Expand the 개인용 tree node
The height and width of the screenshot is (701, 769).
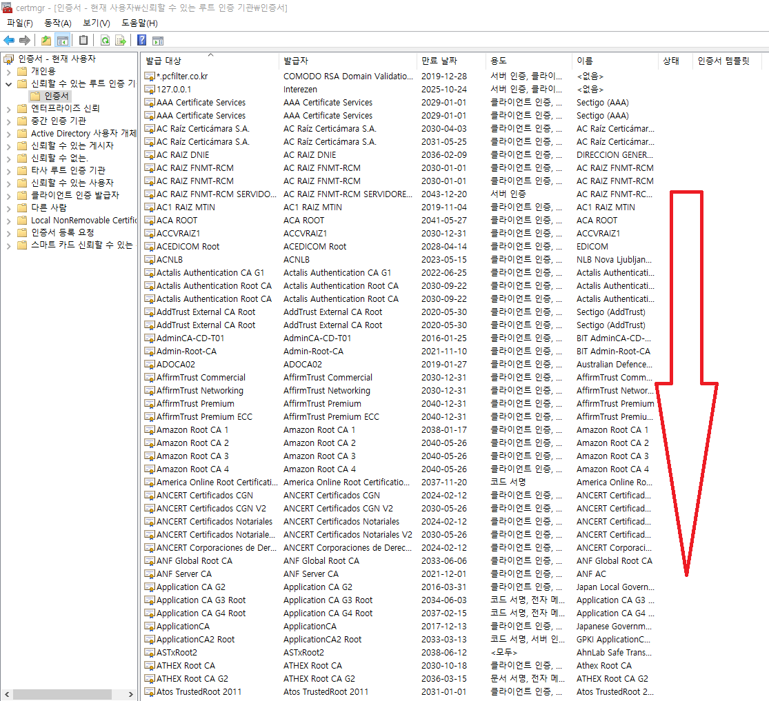[x=8, y=72]
